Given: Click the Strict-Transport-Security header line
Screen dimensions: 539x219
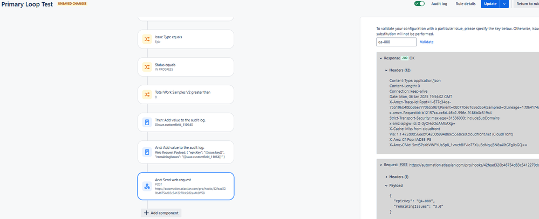Looking at the screenshot, I should (x=445, y=118).
